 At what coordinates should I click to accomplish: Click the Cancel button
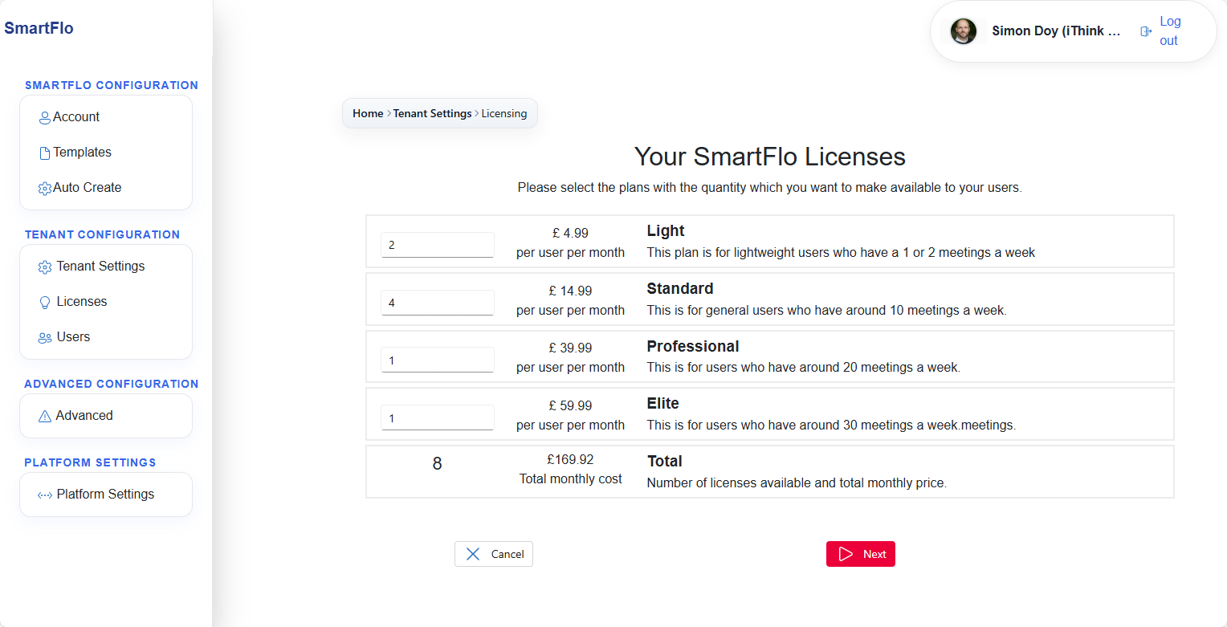494,554
